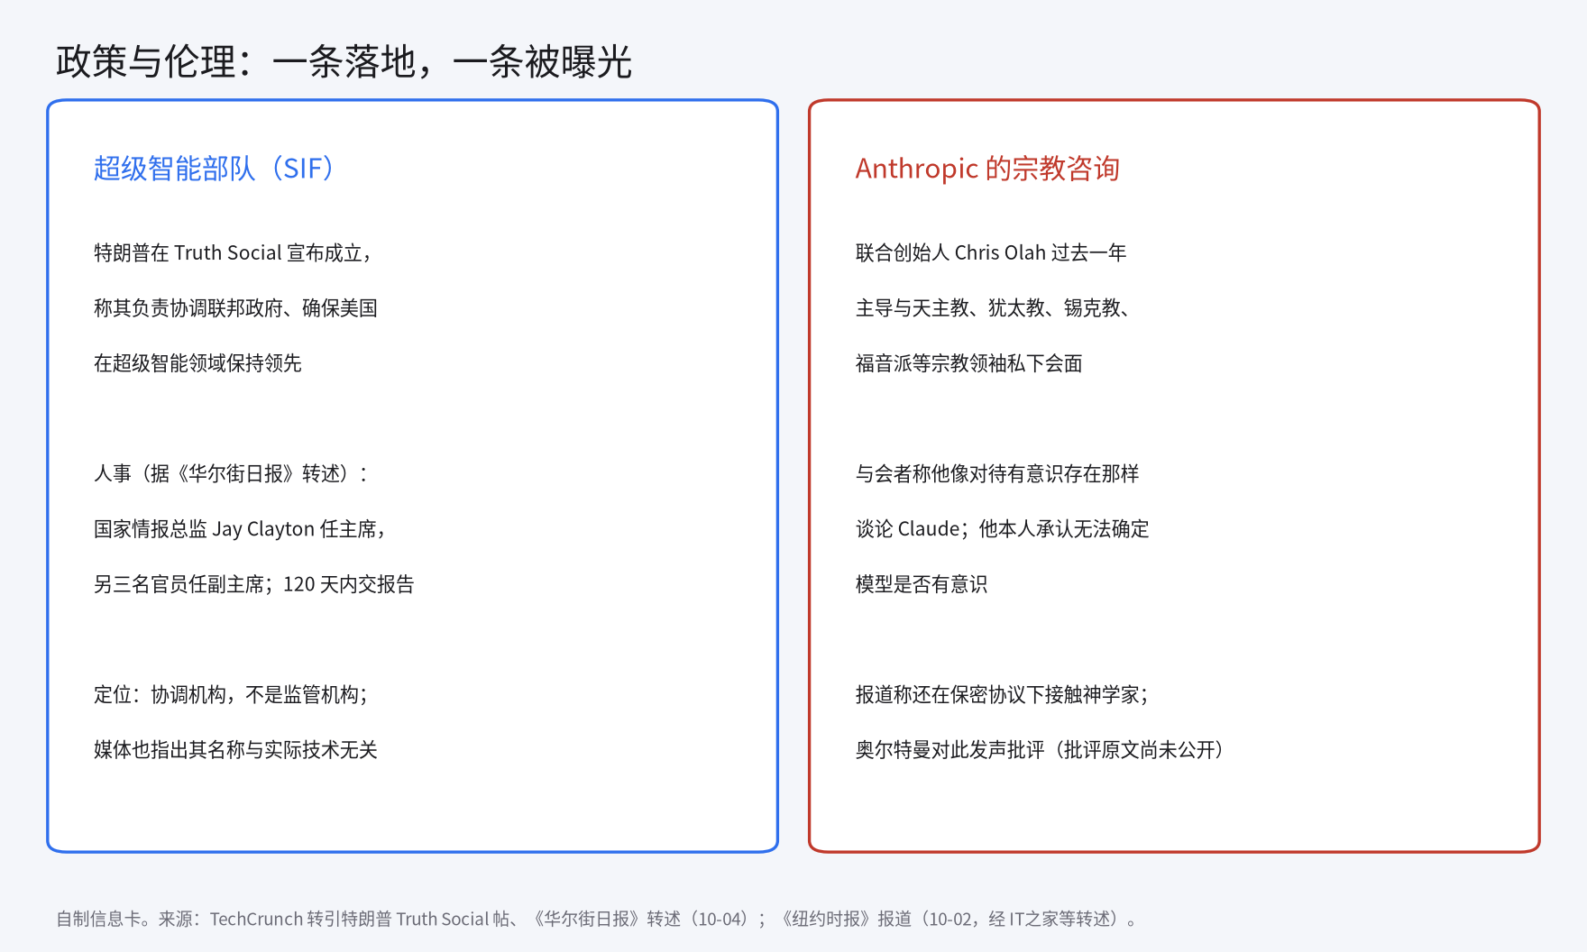Image resolution: width=1587 pixels, height=952 pixels.
Task: Click the title '政策与伦理:一条落地,一条被曝光'
Action: [x=344, y=62]
